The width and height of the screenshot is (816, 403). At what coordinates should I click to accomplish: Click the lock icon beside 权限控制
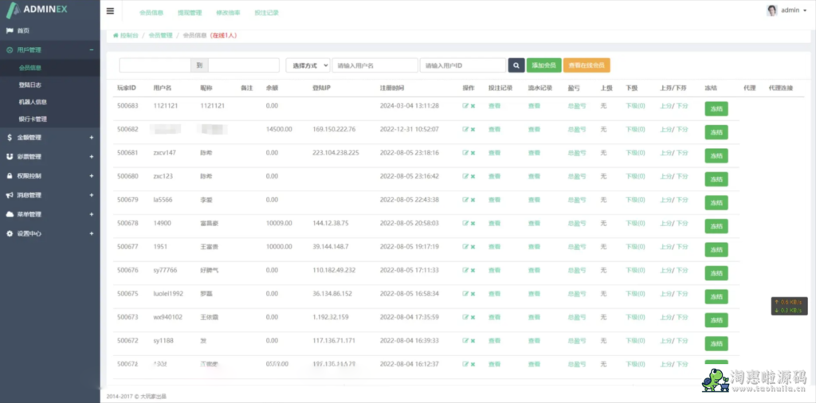point(10,176)
